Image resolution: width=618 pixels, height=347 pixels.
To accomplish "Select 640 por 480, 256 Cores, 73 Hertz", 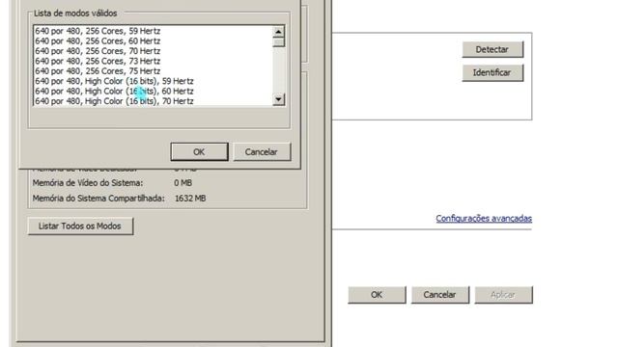I will [x=153, y=61].
